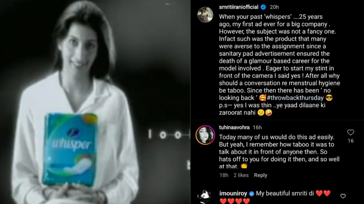Screen dimensions: 364x204
Task: Open tuhinaavohra's profile avatar
Action: pos(205,135)
